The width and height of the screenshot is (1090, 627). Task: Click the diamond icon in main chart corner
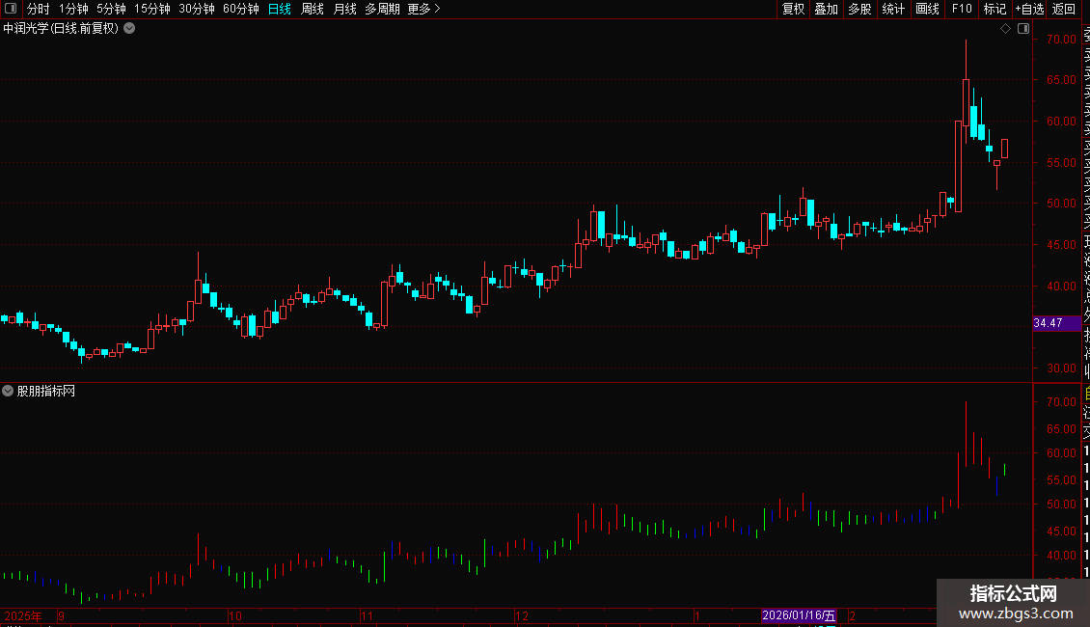(x=1005, y=29)
